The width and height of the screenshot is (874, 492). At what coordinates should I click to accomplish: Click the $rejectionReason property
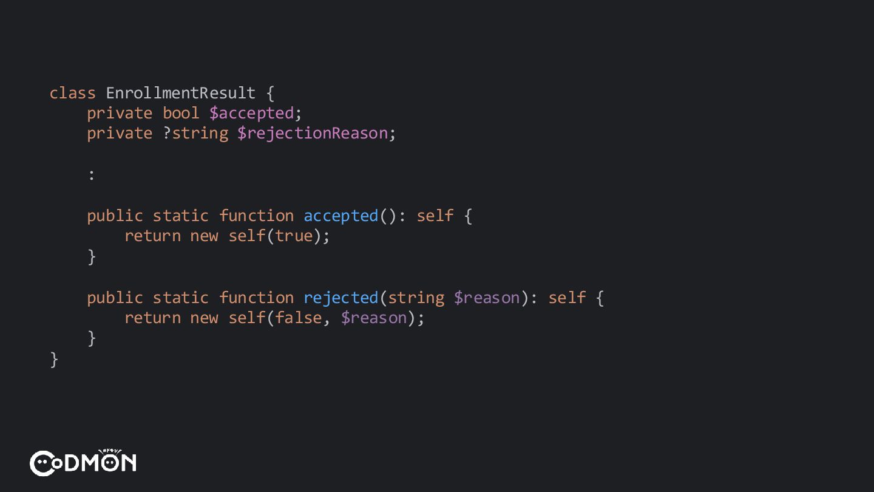pyautogui.click(x=313, y=134)
